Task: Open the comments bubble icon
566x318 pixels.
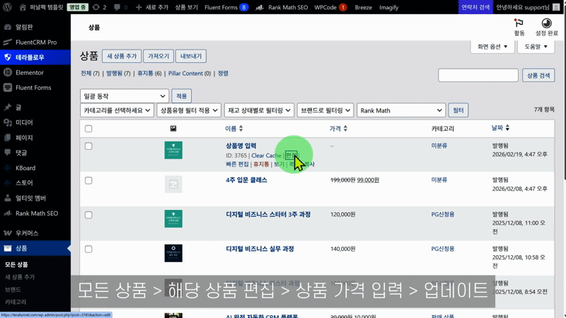Action: pyautogui.click(x=117, y=7)
